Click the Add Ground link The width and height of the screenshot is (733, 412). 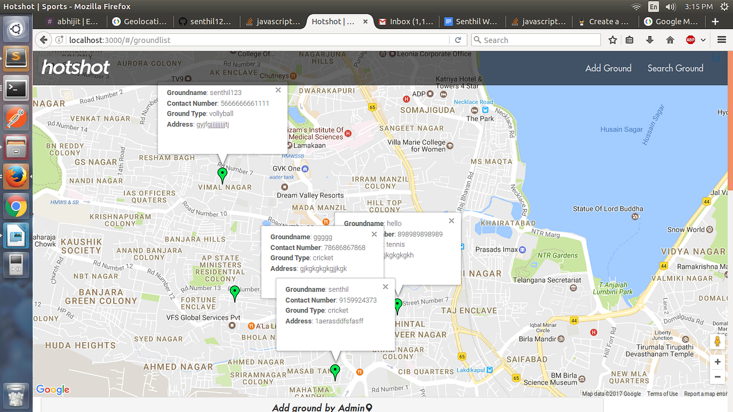[x=608, y=68]
